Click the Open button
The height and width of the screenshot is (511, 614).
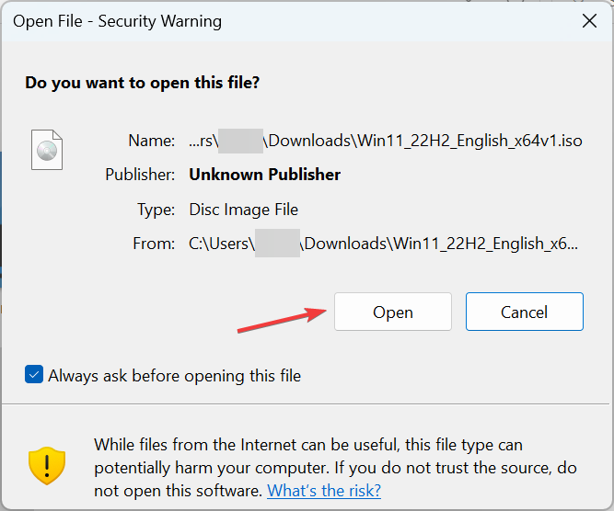[392, 312]
